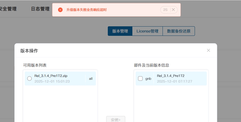Go to the 数据备份还原 tab
This screenshot has width=241, height=122.
tap(179, 31)
